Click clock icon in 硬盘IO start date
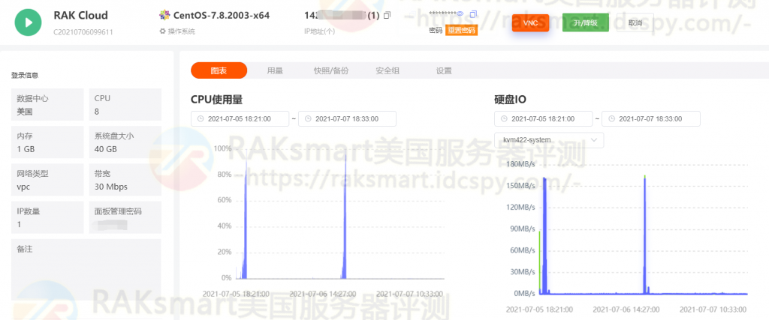The image size is (769, 320). coord(504,119)
